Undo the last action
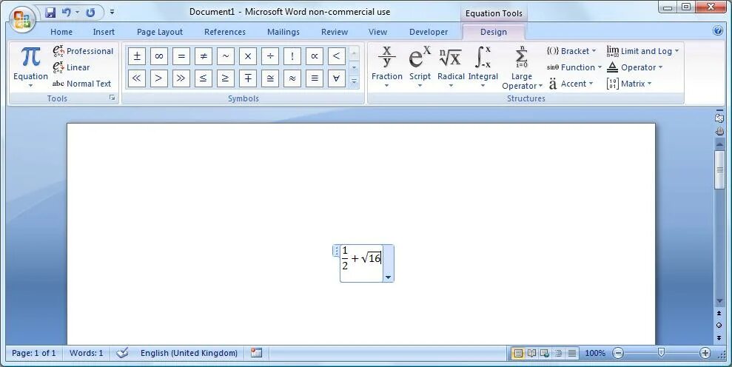This screenshot has width=732, height=367. tap(67, 13)
